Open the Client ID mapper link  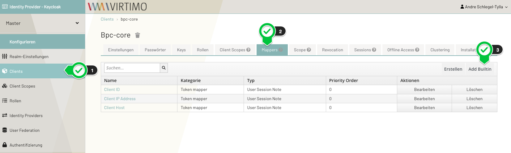(112, 90)
